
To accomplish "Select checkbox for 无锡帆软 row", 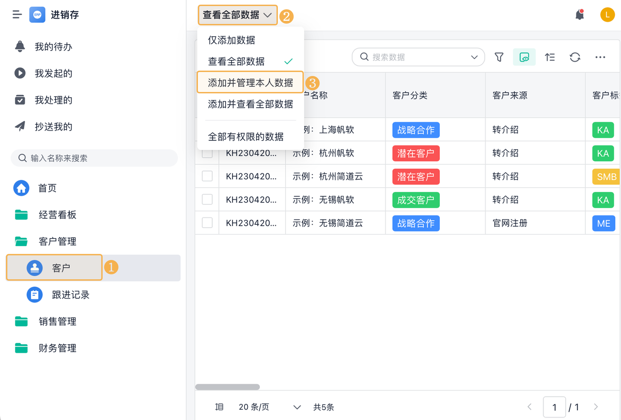I will point(207,199).
